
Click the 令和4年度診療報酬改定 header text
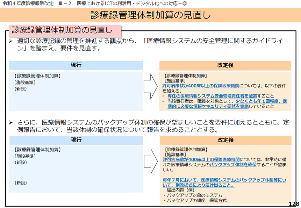pyautogui.click(x=28, y=3)
